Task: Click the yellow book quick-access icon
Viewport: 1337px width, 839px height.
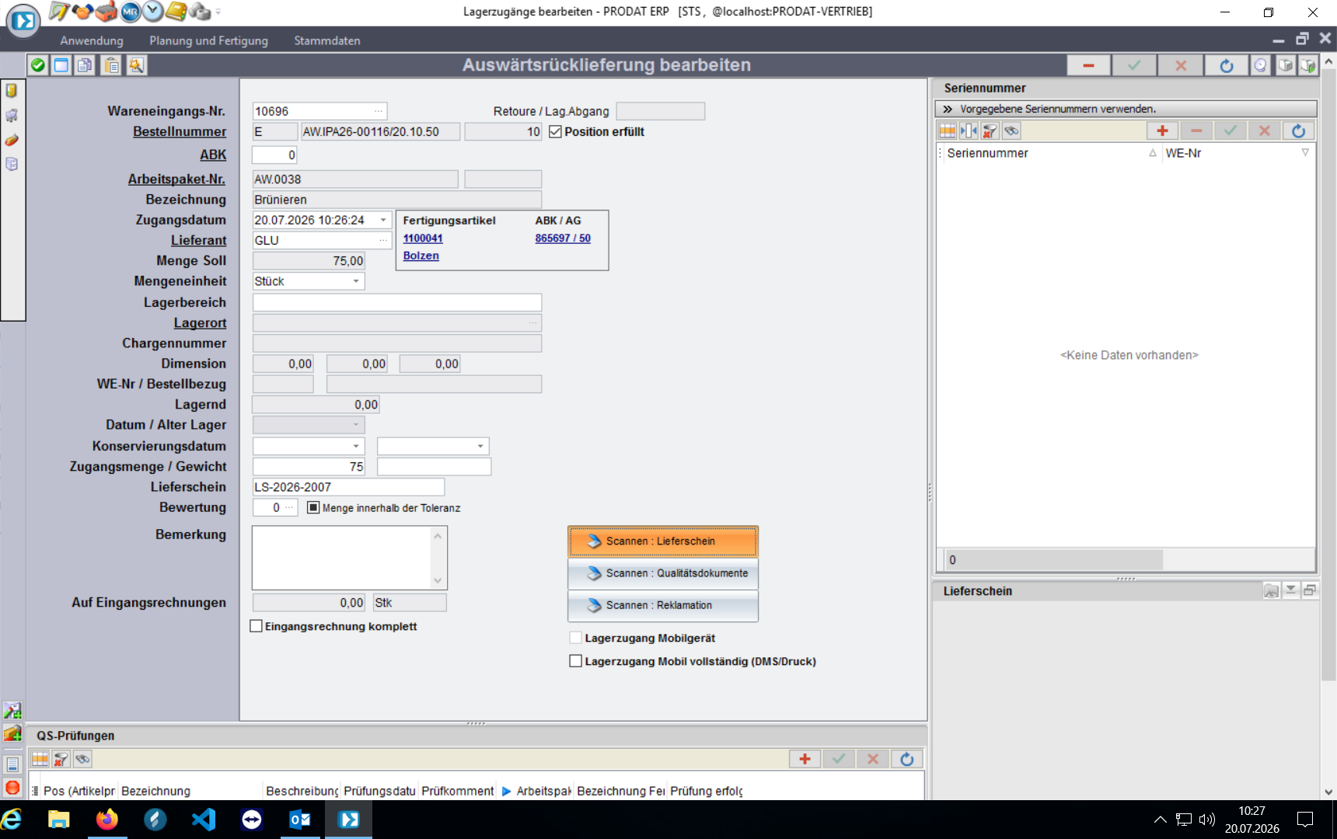Action: (176, 11)
